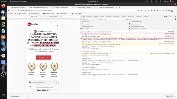Image resolution: width=177 pixels, height=99 pixels.
Task: Open Ubuntu Software from the dock
Action: [3, 37]
